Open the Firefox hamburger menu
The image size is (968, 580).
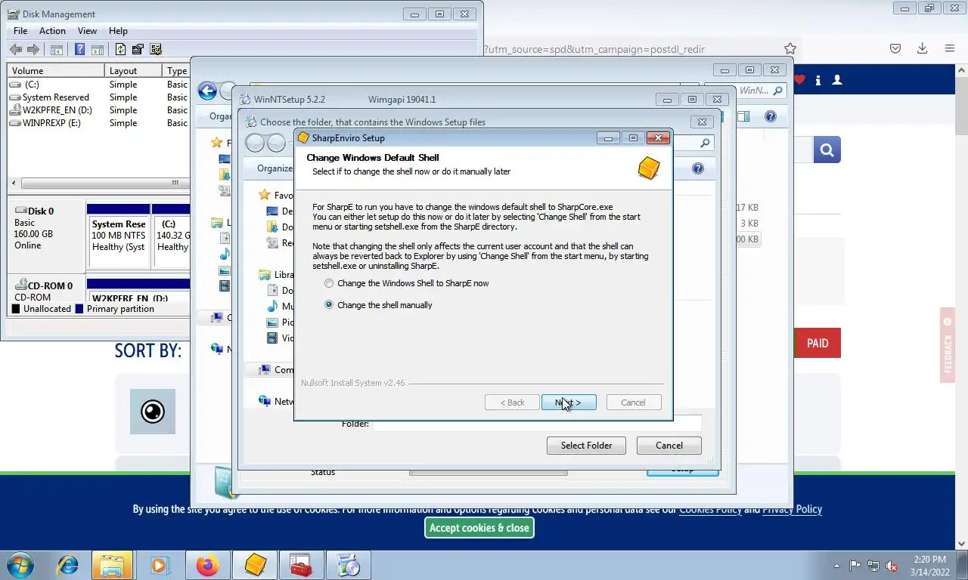(x=950, y=48)
